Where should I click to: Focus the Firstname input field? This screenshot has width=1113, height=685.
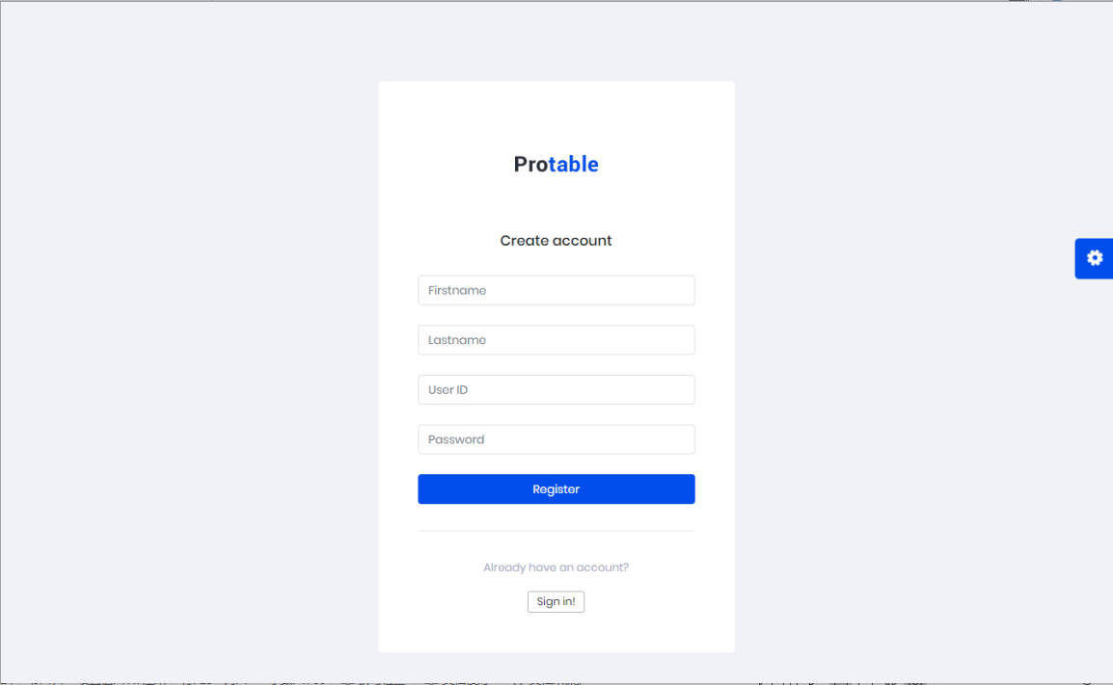(556, 290)
